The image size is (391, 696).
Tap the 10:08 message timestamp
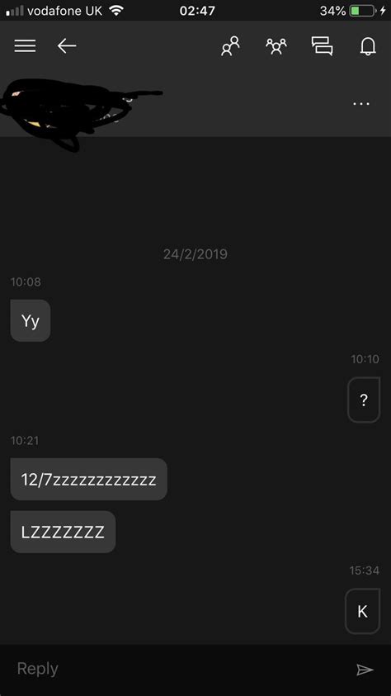(26, 282)
